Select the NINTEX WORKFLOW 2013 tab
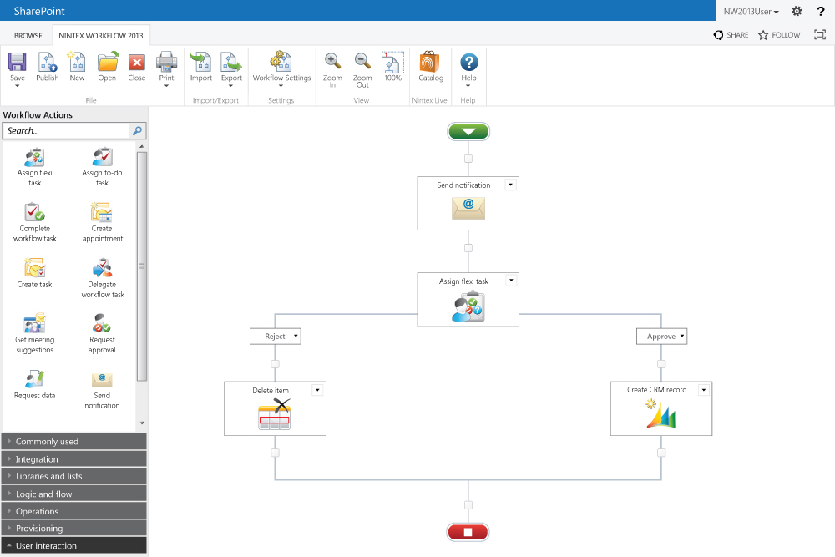This screenshot has width=835, height=557. (x=101, y=36)
